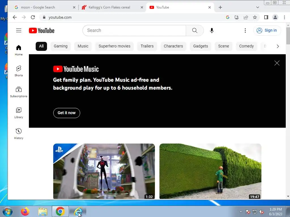Dismiss the YouTube Music banner
290x217 pixels.
pyautogui.click(x=277, y=63)
